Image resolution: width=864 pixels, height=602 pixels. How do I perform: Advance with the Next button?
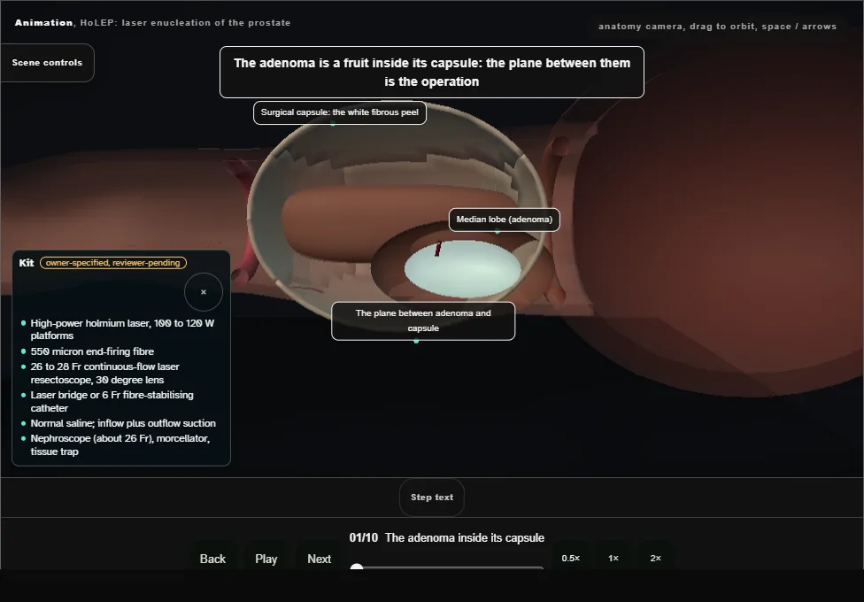point(319,559)
